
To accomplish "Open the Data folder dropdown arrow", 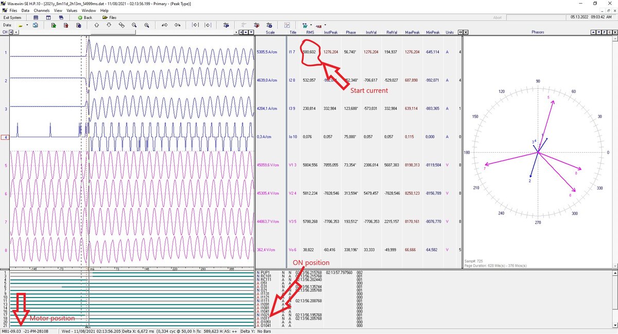I will pyautogui.click(x=27, y=25).
